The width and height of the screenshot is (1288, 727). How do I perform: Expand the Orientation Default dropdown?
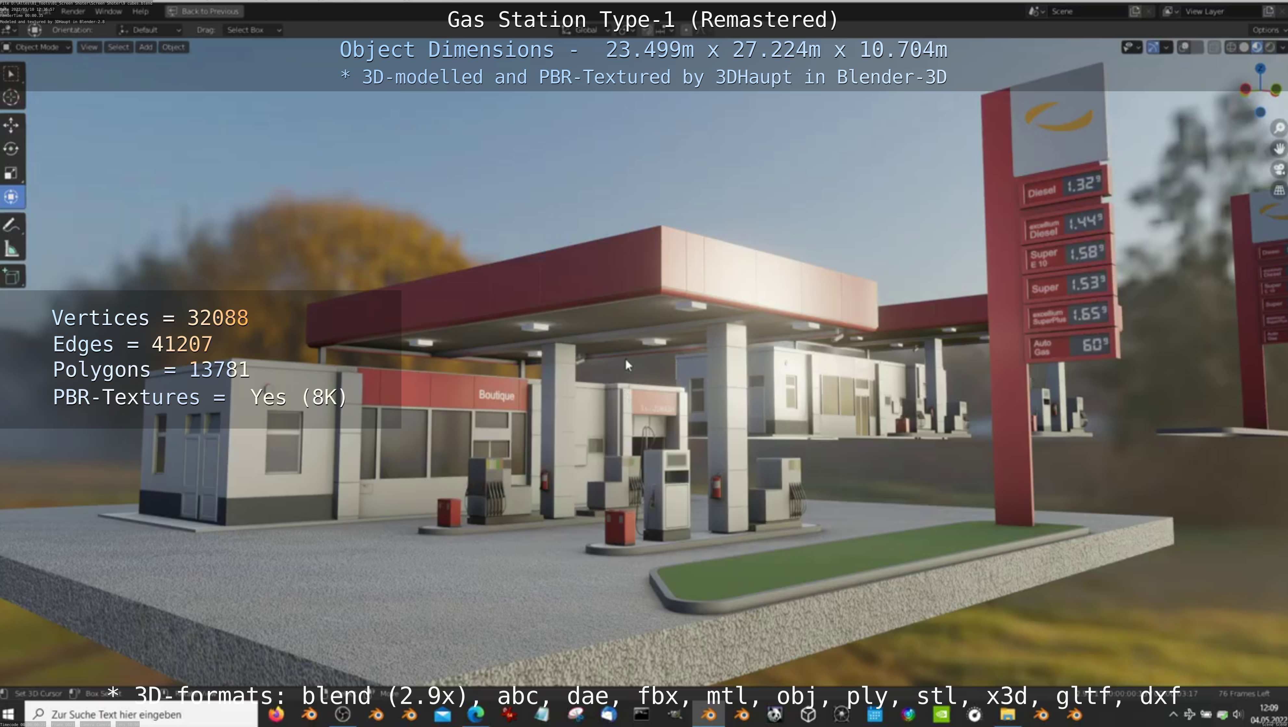(x=150, y=30)
